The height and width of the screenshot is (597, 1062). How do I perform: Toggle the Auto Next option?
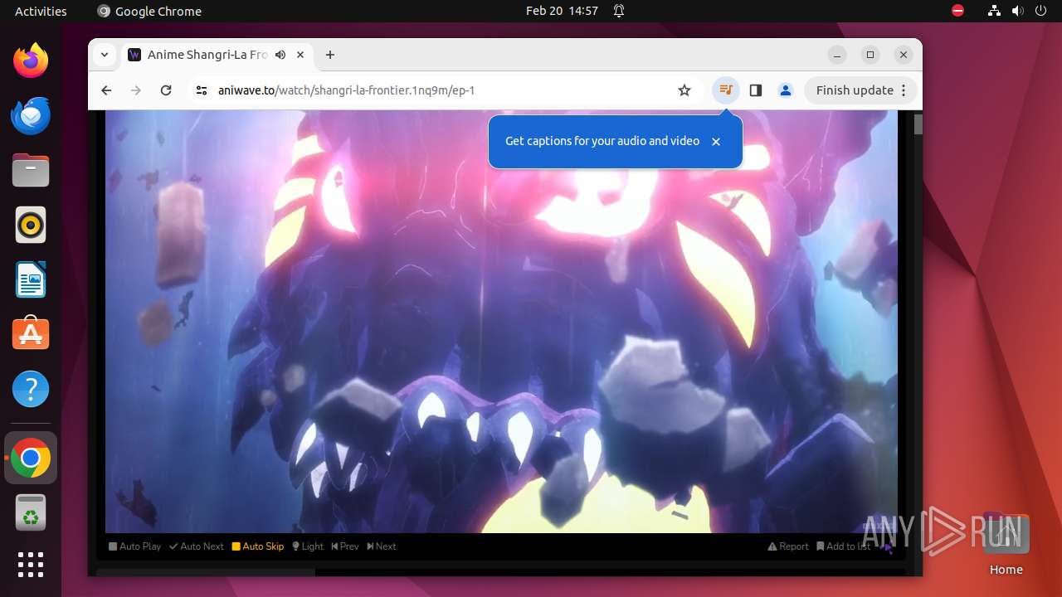click(x=197, y=546)
